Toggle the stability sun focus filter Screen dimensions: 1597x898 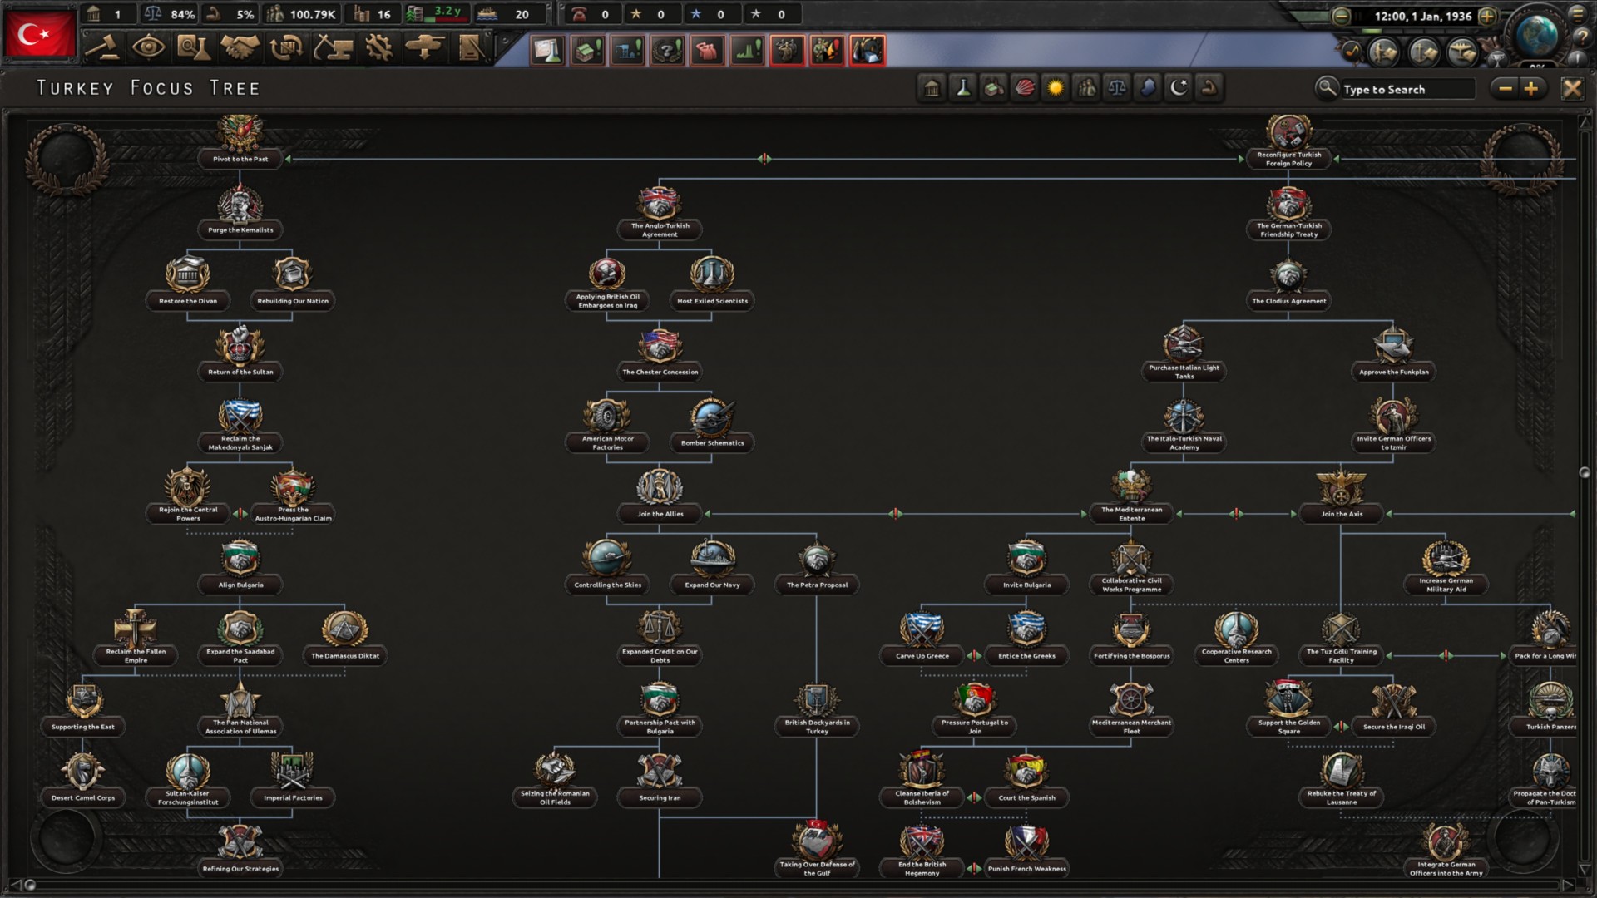click(x=1056, y=88)
